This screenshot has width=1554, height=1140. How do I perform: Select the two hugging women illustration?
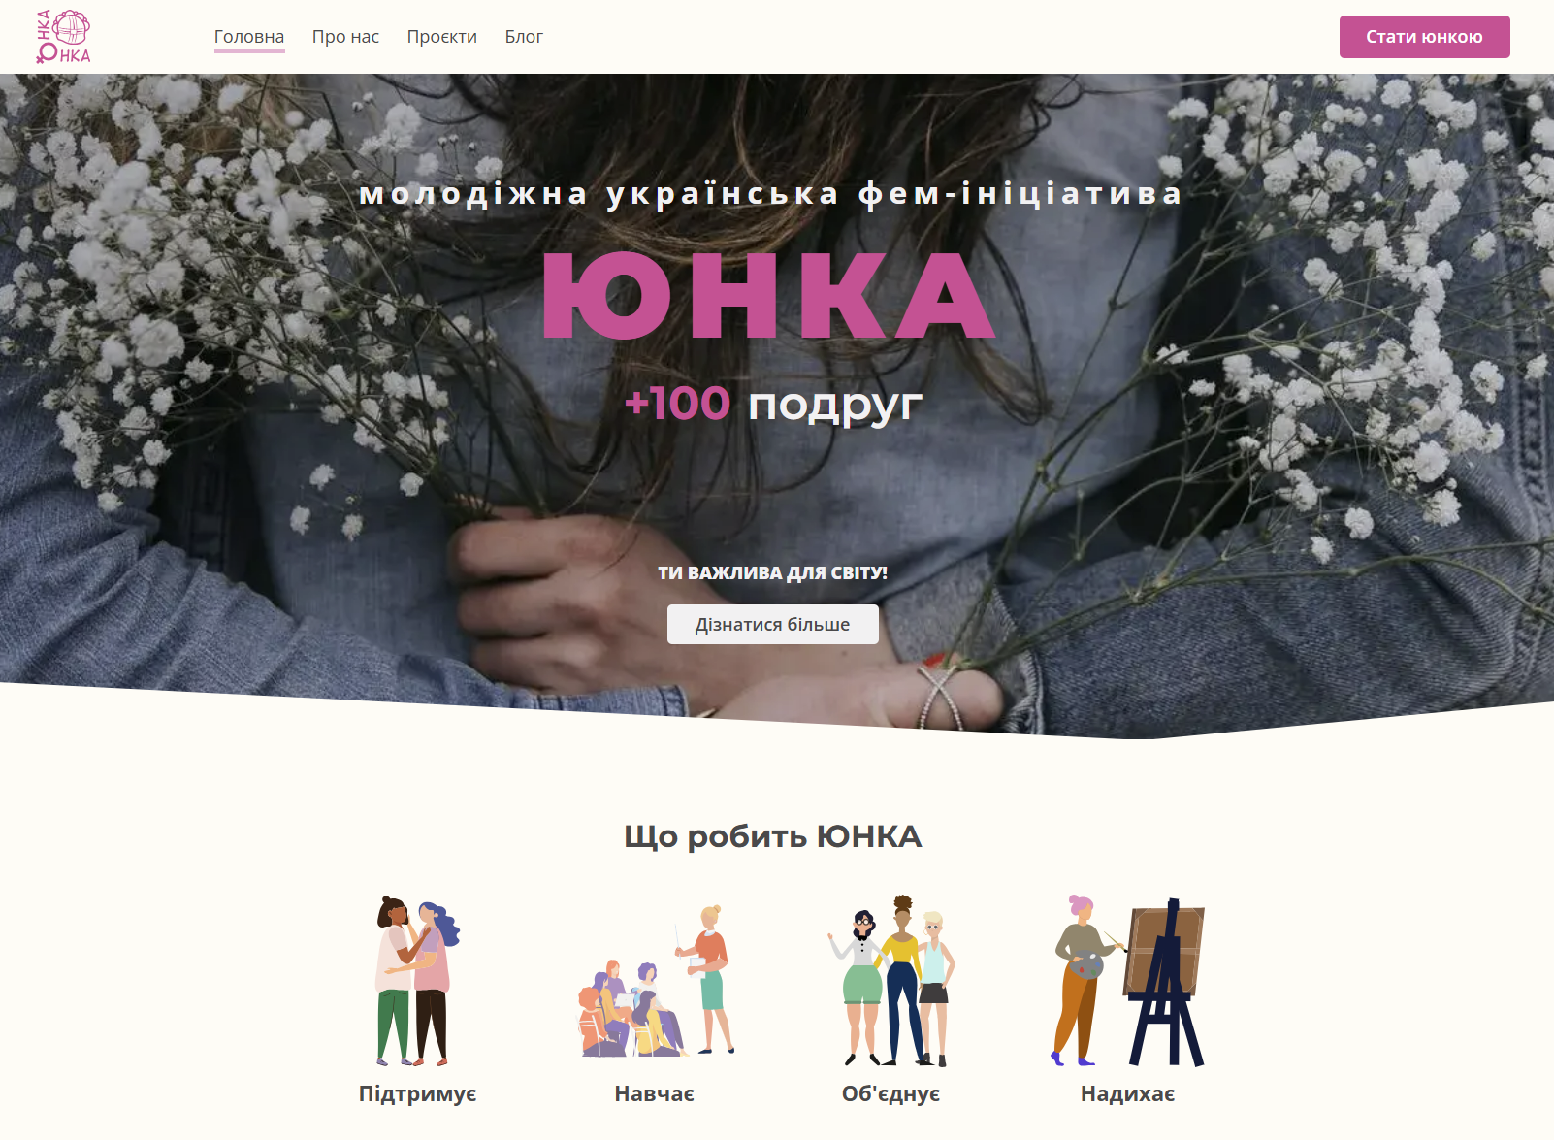pyautogui.click(x=417, y=981)
